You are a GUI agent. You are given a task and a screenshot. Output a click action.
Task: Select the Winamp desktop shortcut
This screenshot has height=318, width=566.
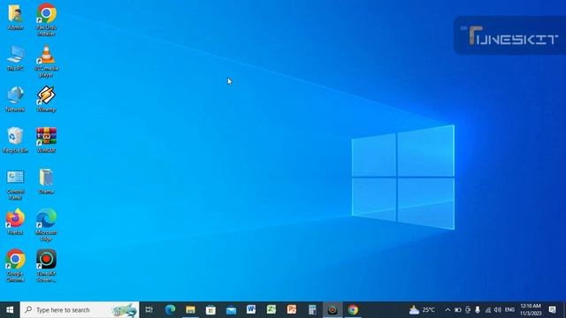pos(46,99)
